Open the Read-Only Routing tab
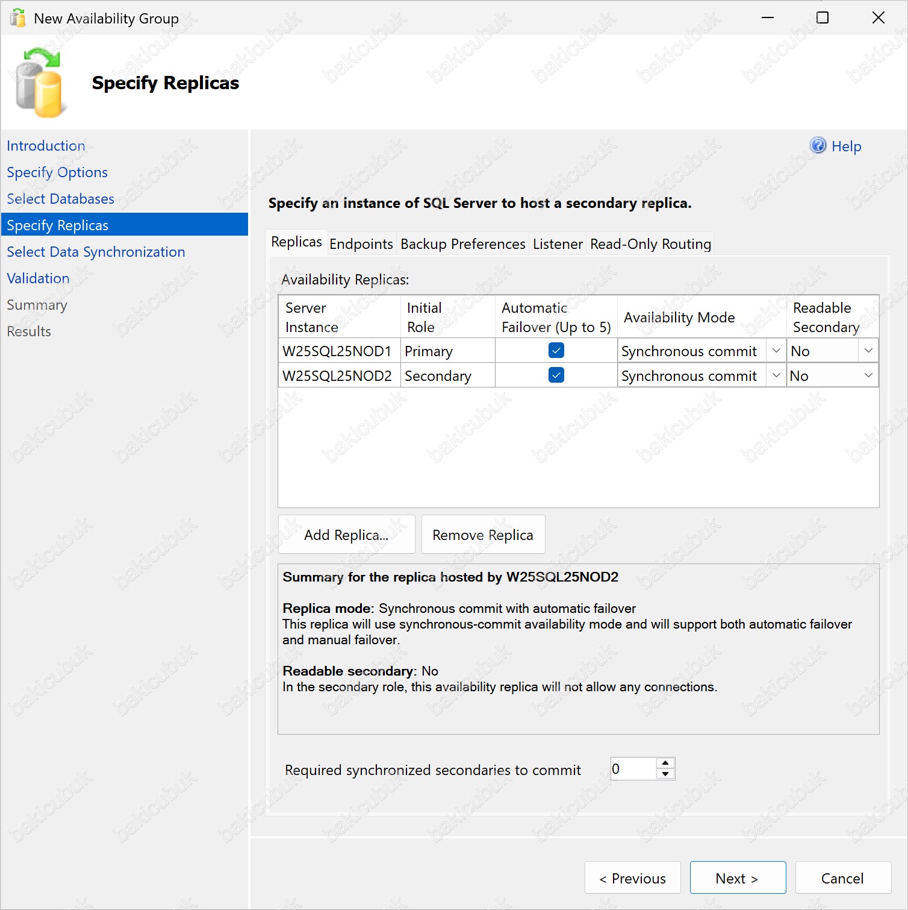908x910 pixels. 650,244
